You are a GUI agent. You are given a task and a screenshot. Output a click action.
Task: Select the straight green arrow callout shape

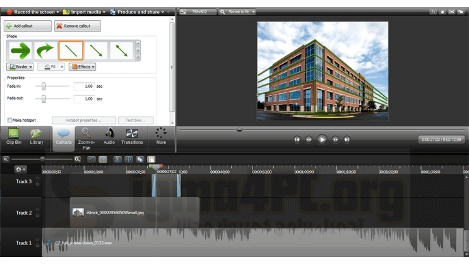20,51
